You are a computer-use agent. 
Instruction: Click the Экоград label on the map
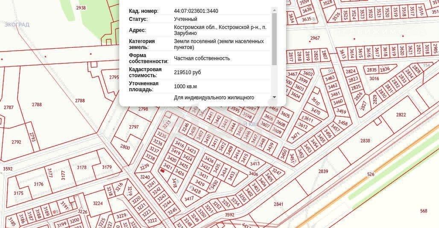[x=17, y=25]
